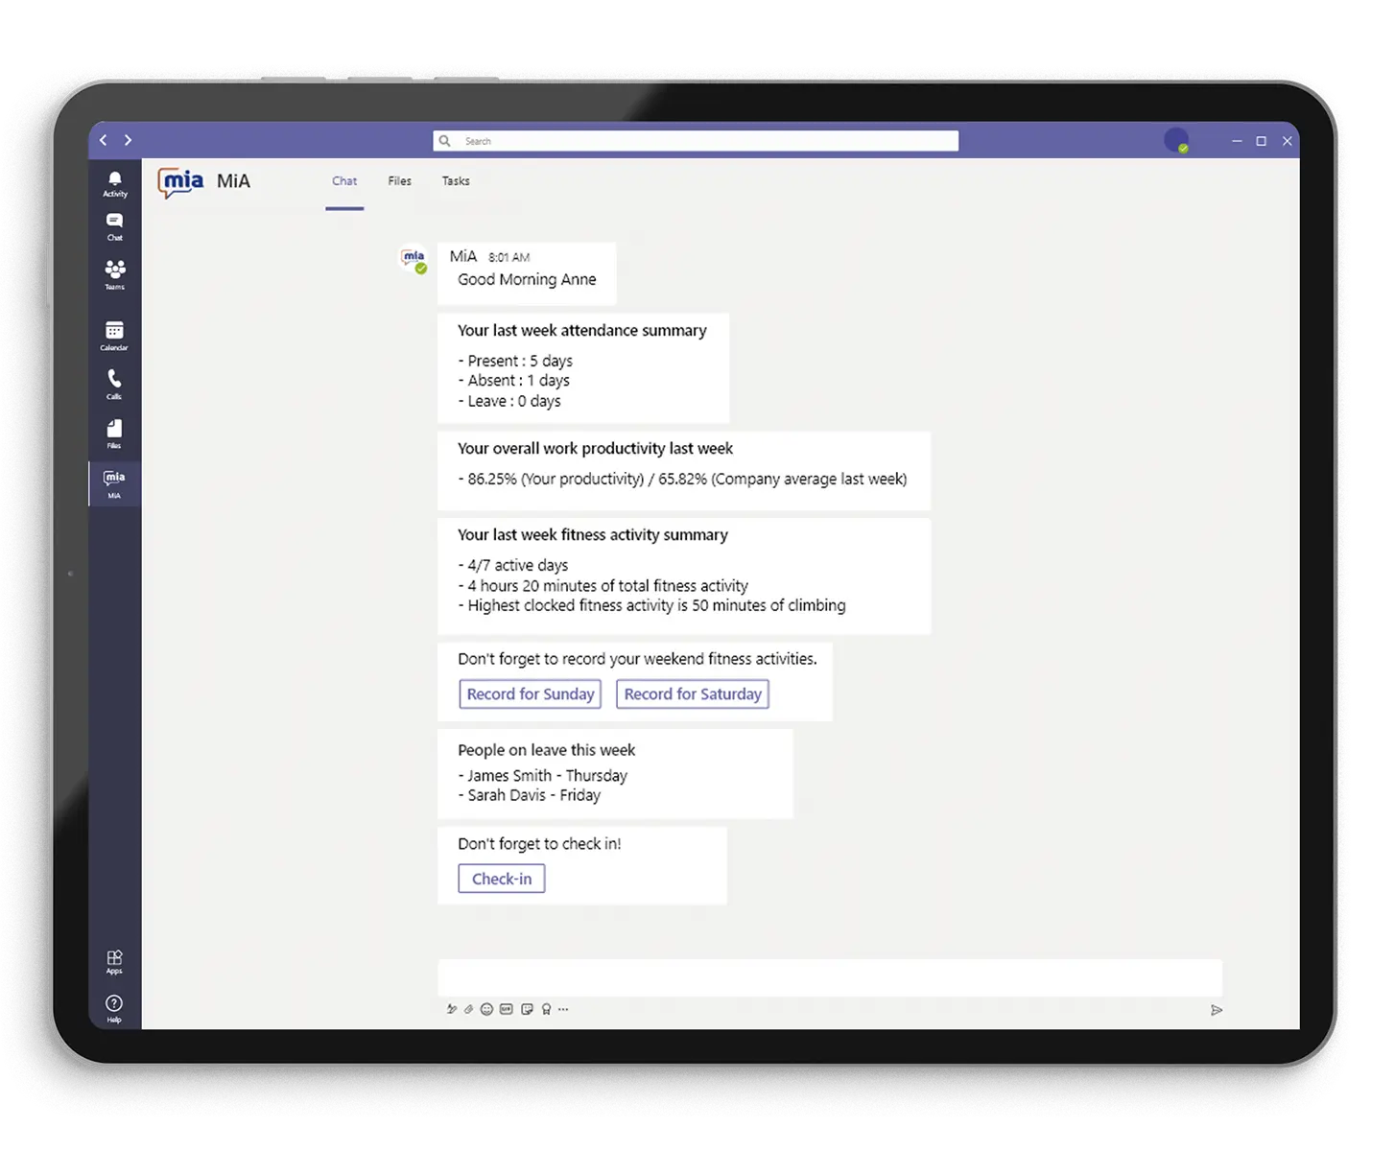Click '- Leave : 0 days' line
Image resolution: width=1395 pixels, height=1175 pixels.
point(509,401)
